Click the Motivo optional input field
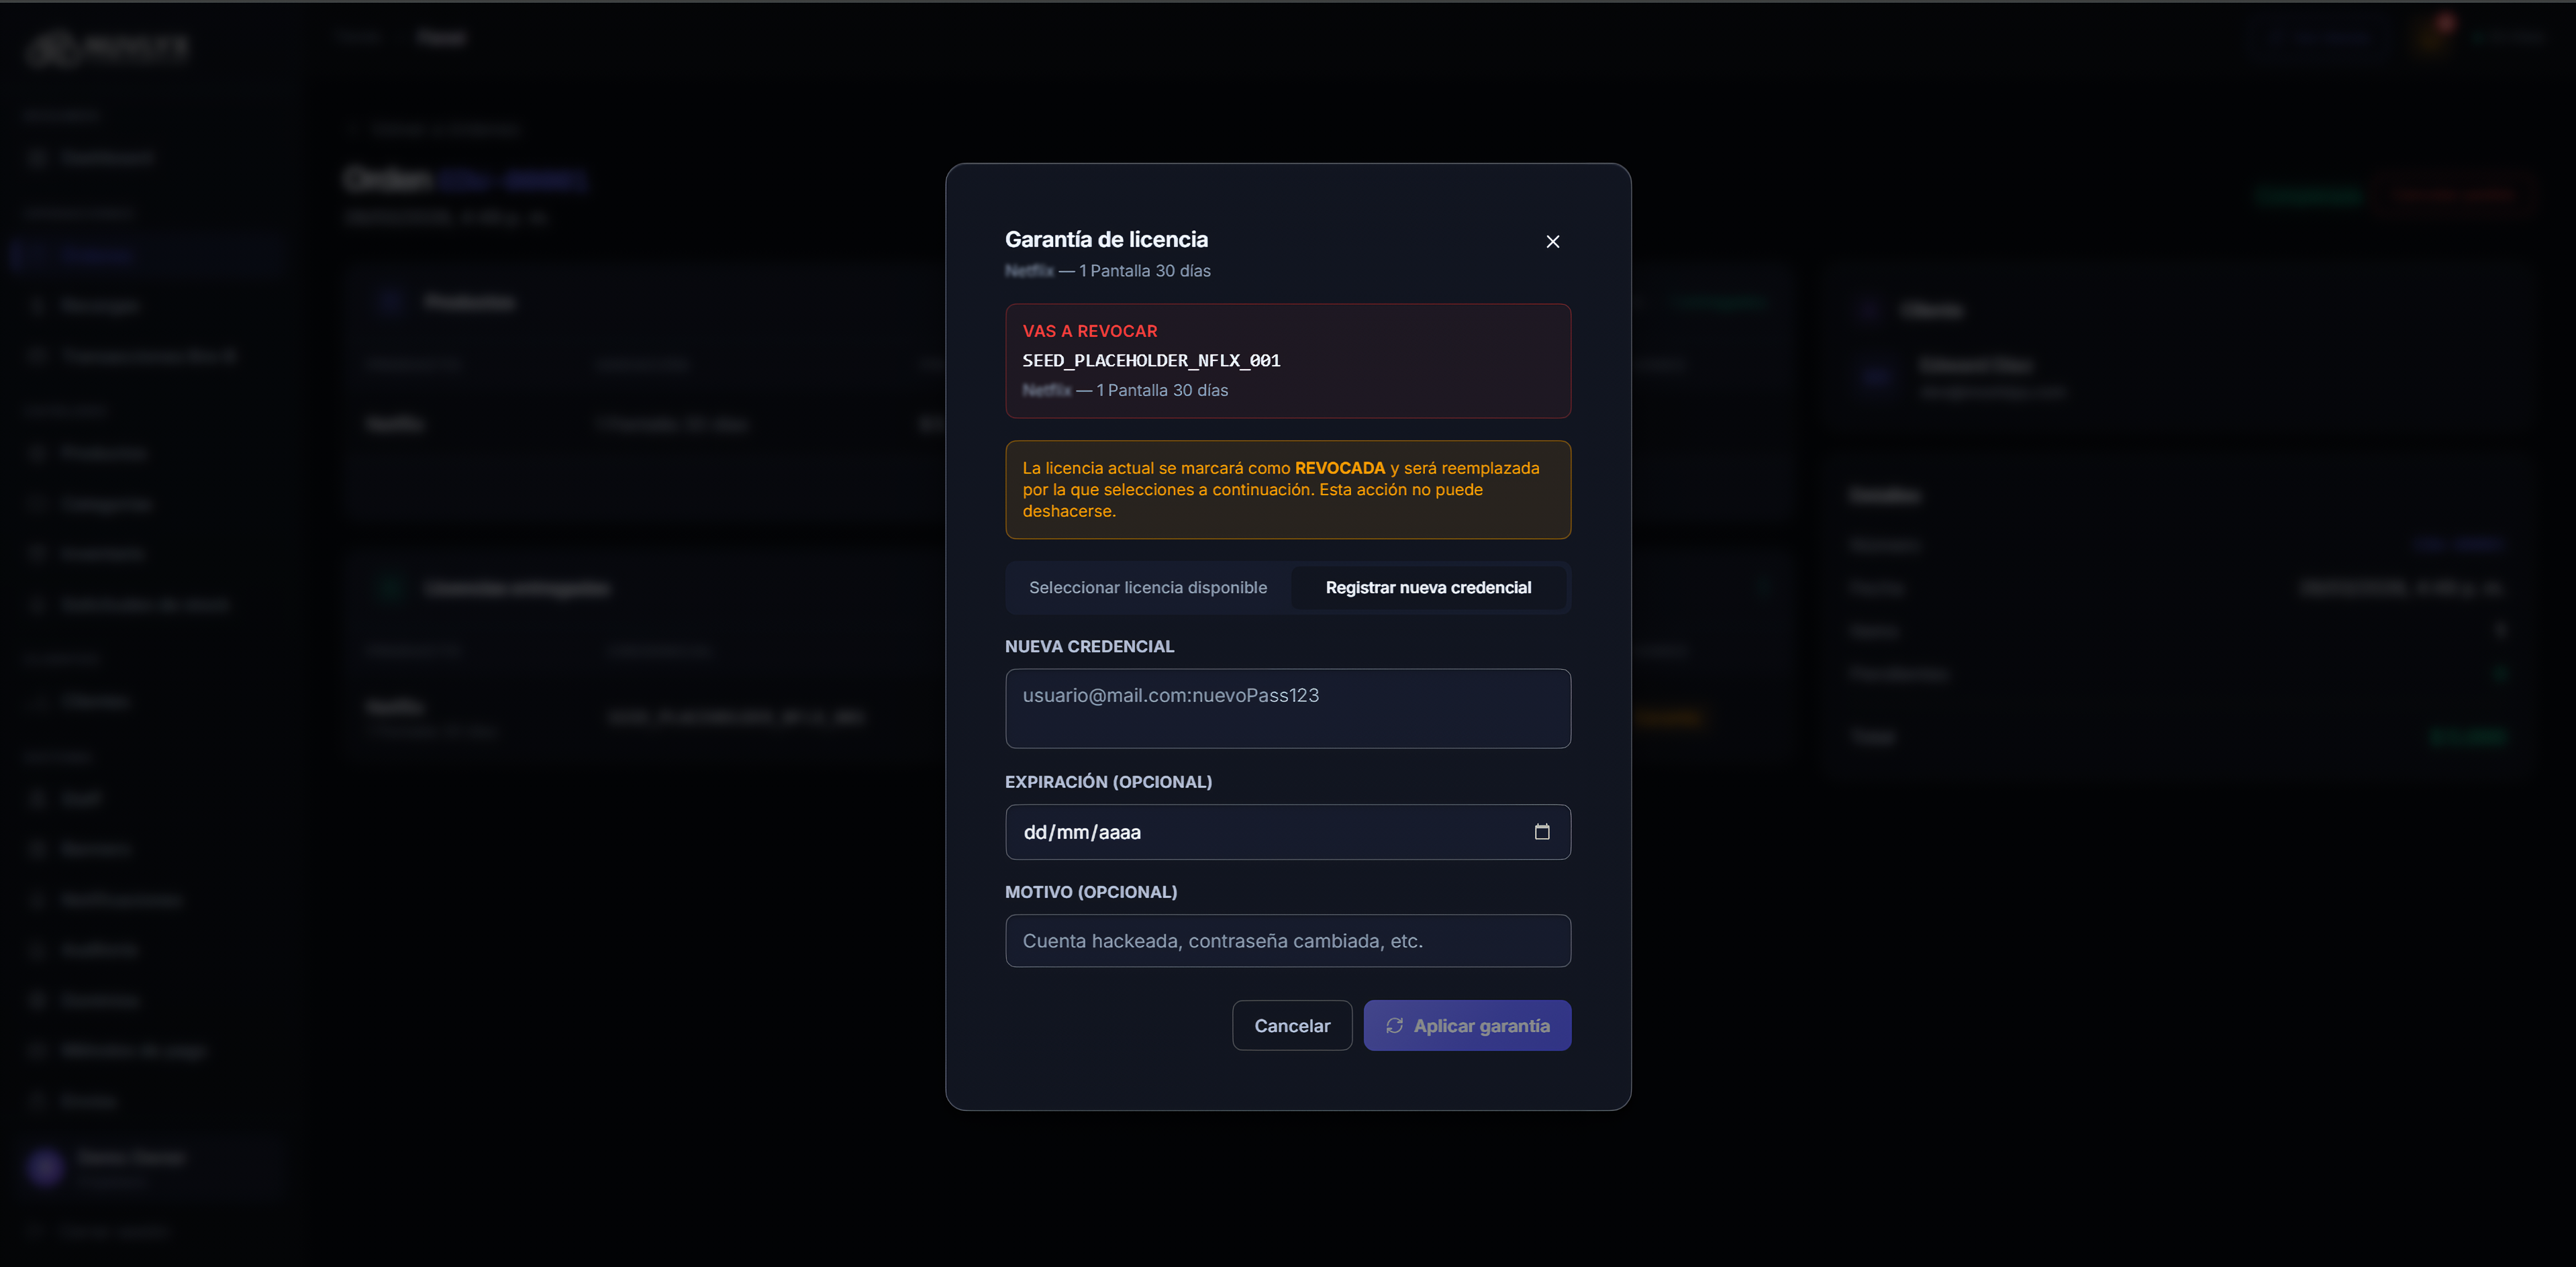Viewport: 2576px width, 1267px height. [x=1288, y=940]
